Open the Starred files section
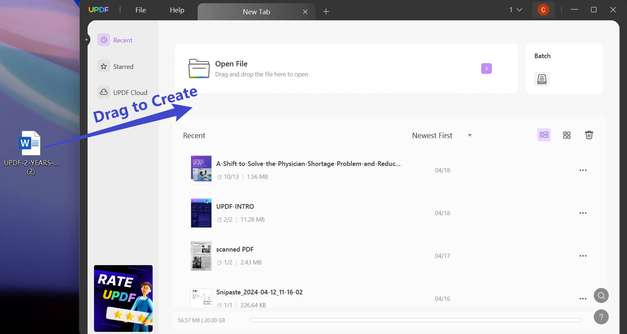 pyautogui.click(x=123, y=66)
